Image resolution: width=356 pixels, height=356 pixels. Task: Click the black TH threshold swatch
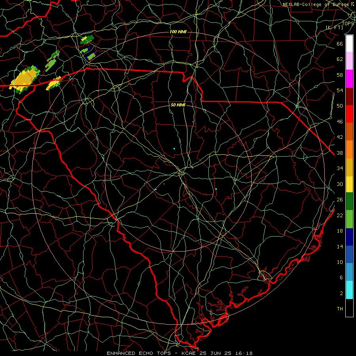[349, 308]
